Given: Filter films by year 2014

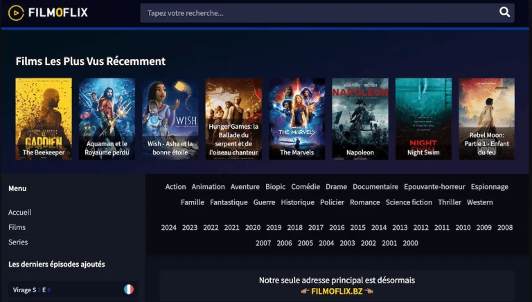Looking at the screenshot, I should (379, 228).
